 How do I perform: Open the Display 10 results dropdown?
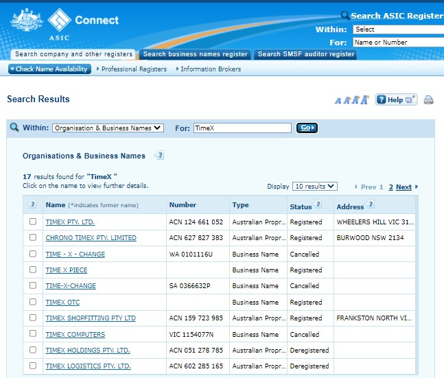click(x=314, y=187)
